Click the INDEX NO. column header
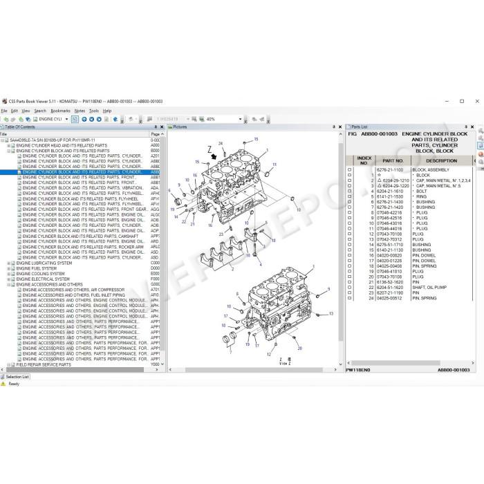The height and width of the screenshot is (484, 484). [x=364, y=160]
